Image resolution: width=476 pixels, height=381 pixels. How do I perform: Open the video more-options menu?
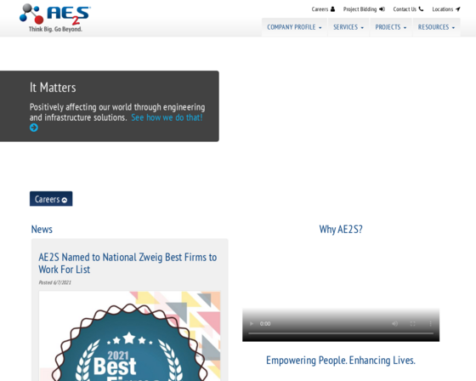point(430,323)
